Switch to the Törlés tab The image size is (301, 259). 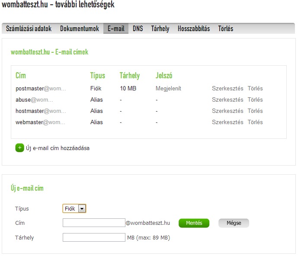[x=225, y=29]
